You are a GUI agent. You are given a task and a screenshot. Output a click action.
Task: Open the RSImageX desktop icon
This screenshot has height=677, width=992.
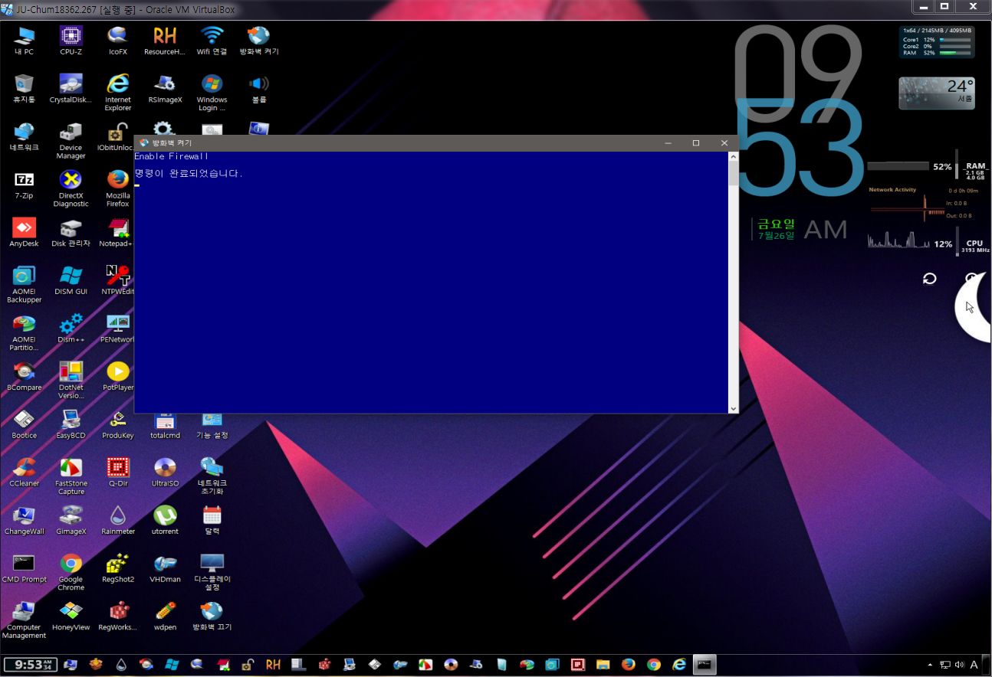tap(165, 89)
